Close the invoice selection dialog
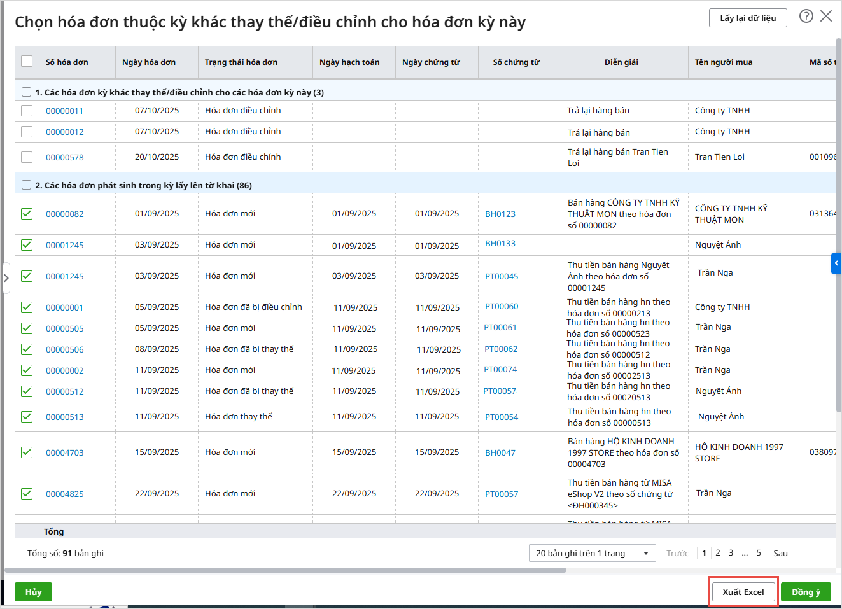 [x=826, y=17]
